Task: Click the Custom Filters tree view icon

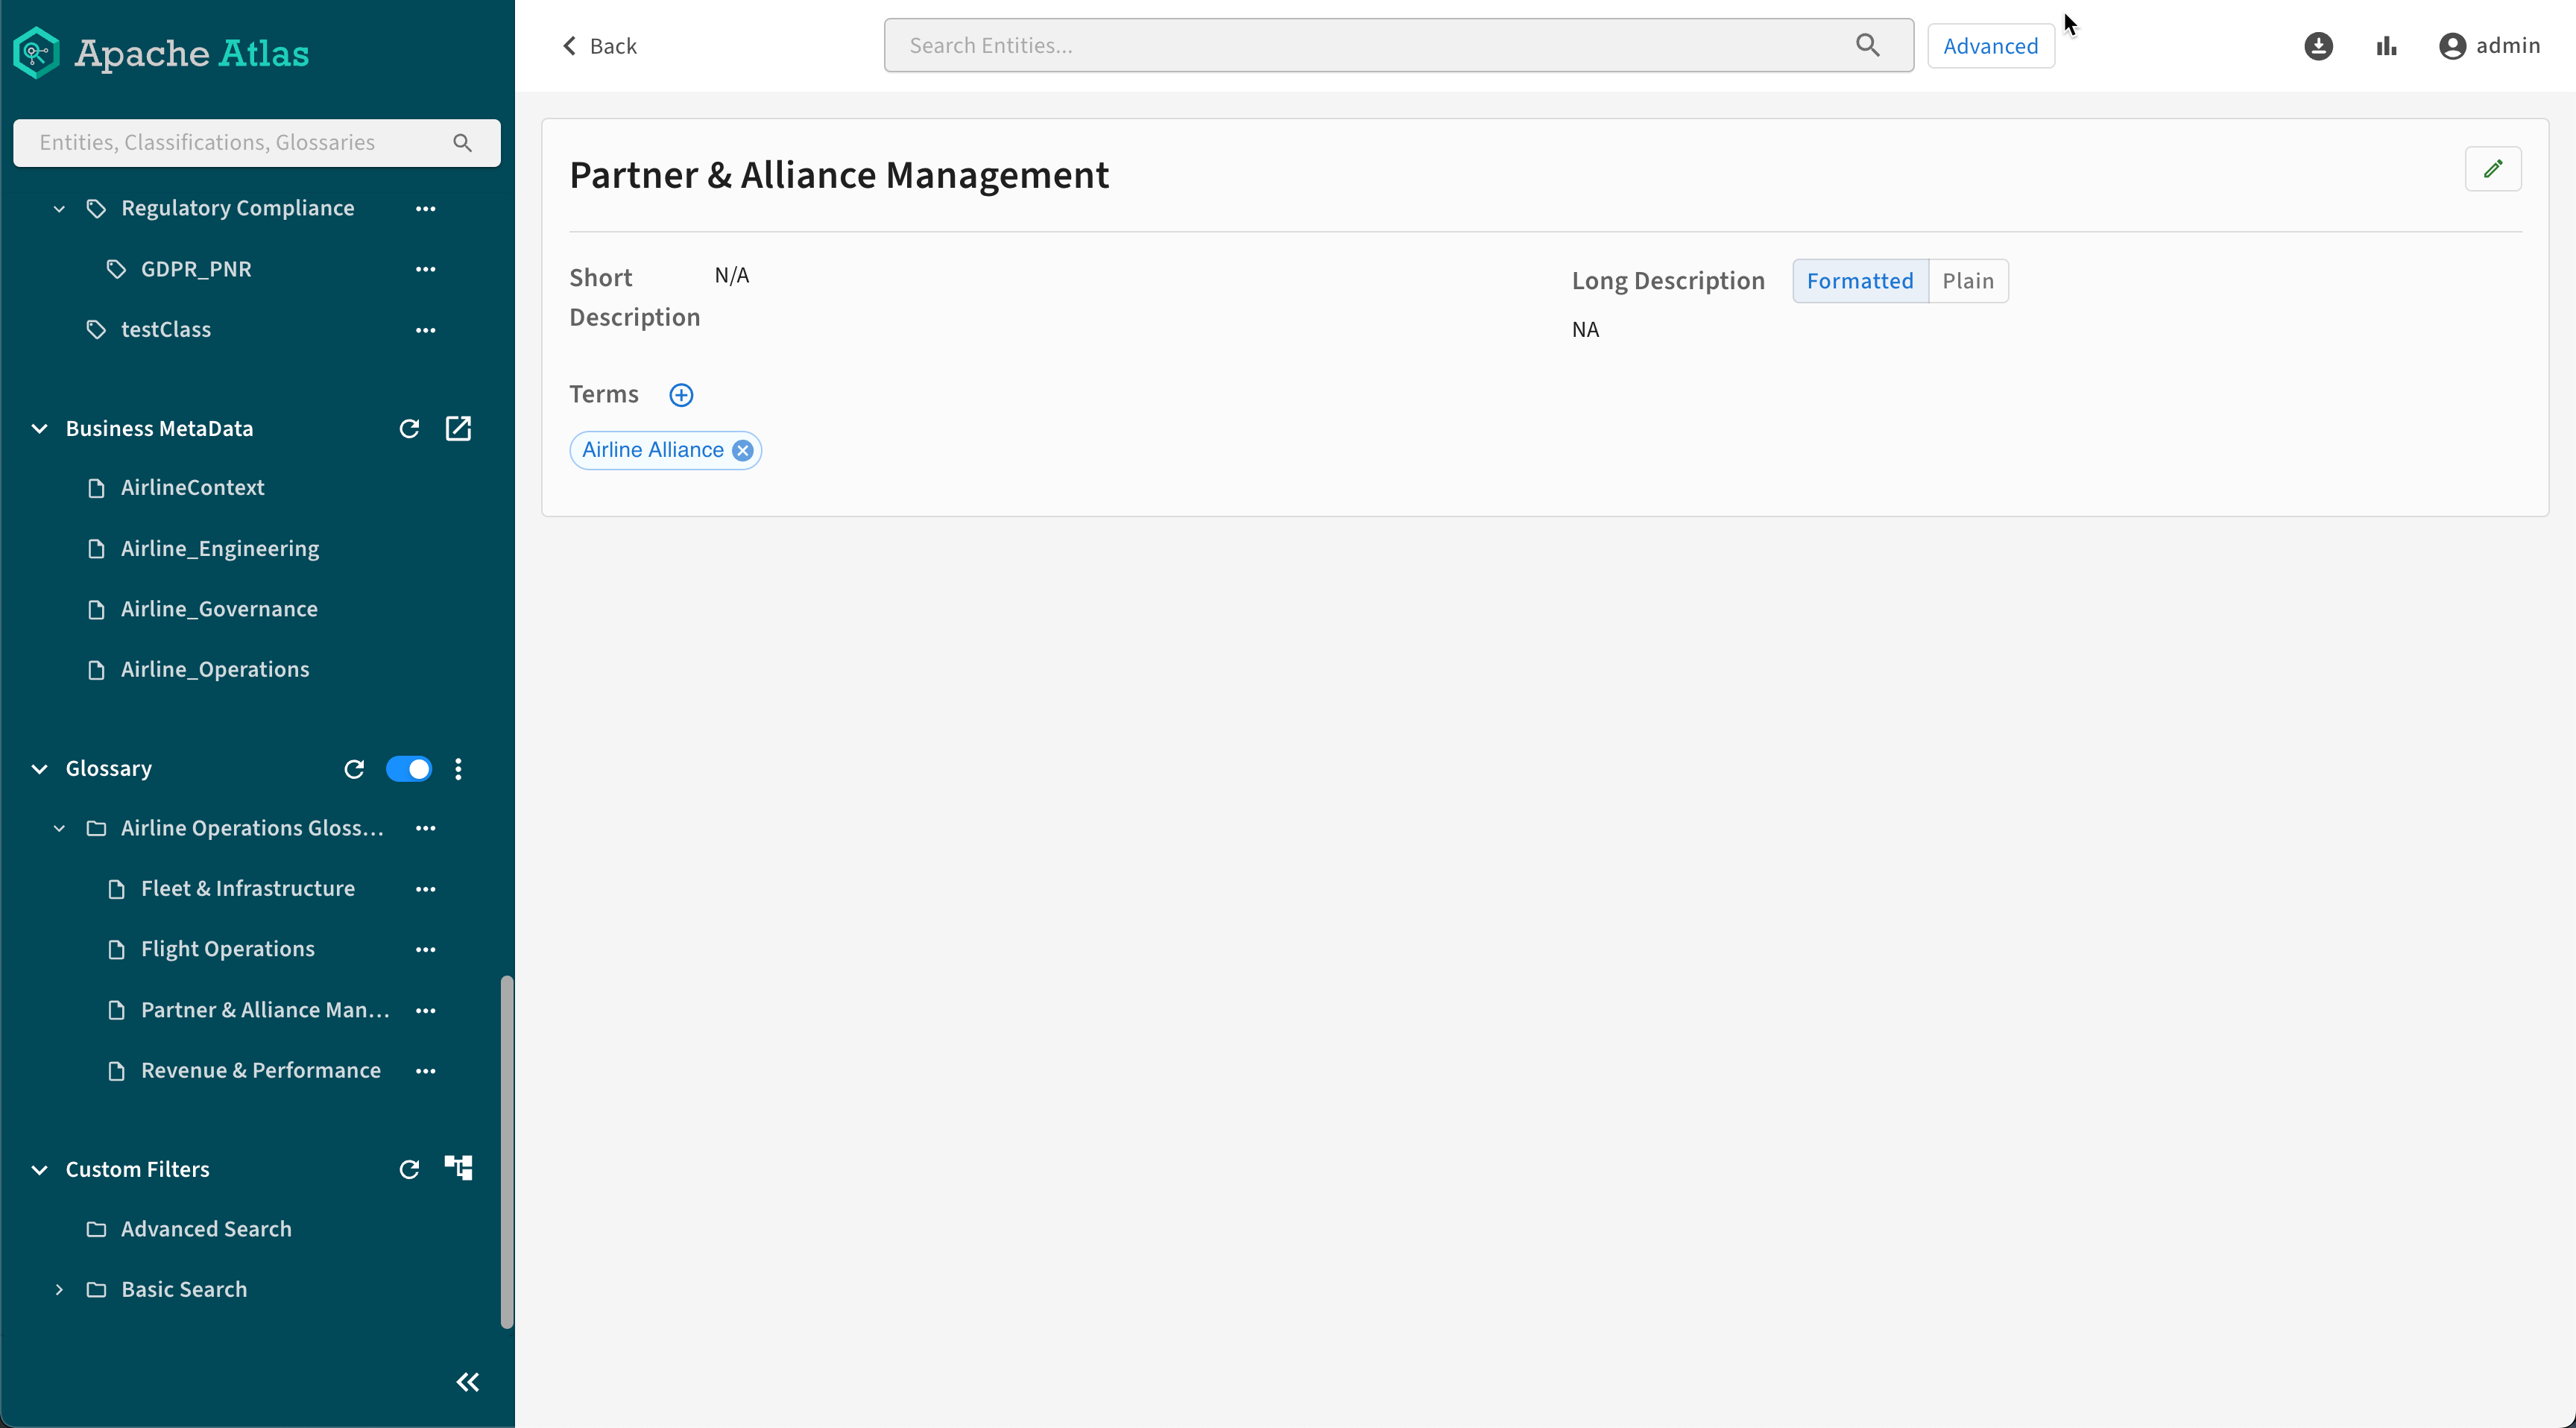Action: click(458, 1168)
